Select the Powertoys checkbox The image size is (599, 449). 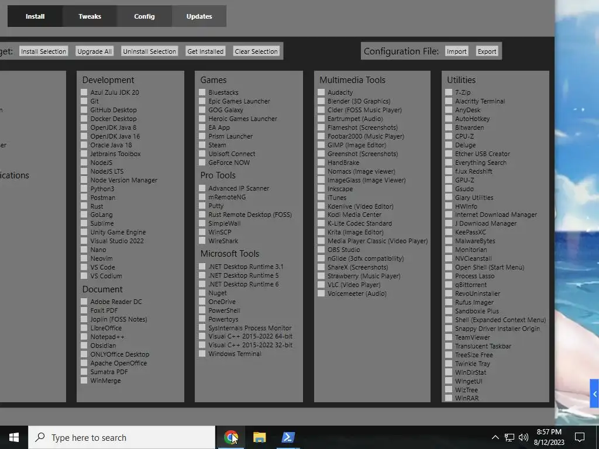(202, 319)
